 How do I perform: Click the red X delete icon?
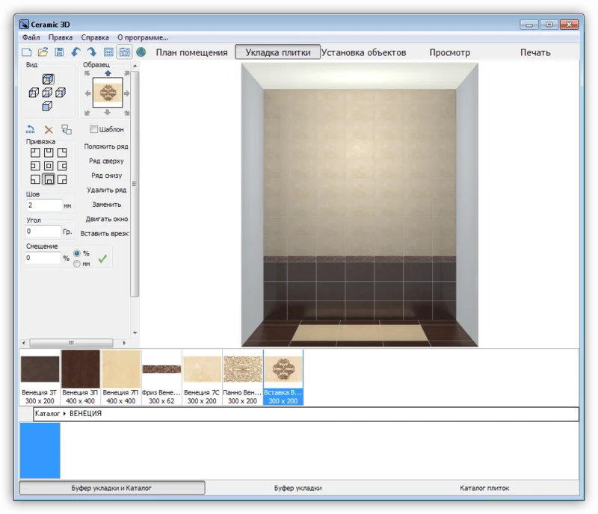(x=49, y=130)
